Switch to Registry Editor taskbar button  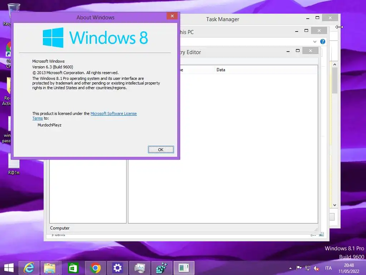[162, 268]
